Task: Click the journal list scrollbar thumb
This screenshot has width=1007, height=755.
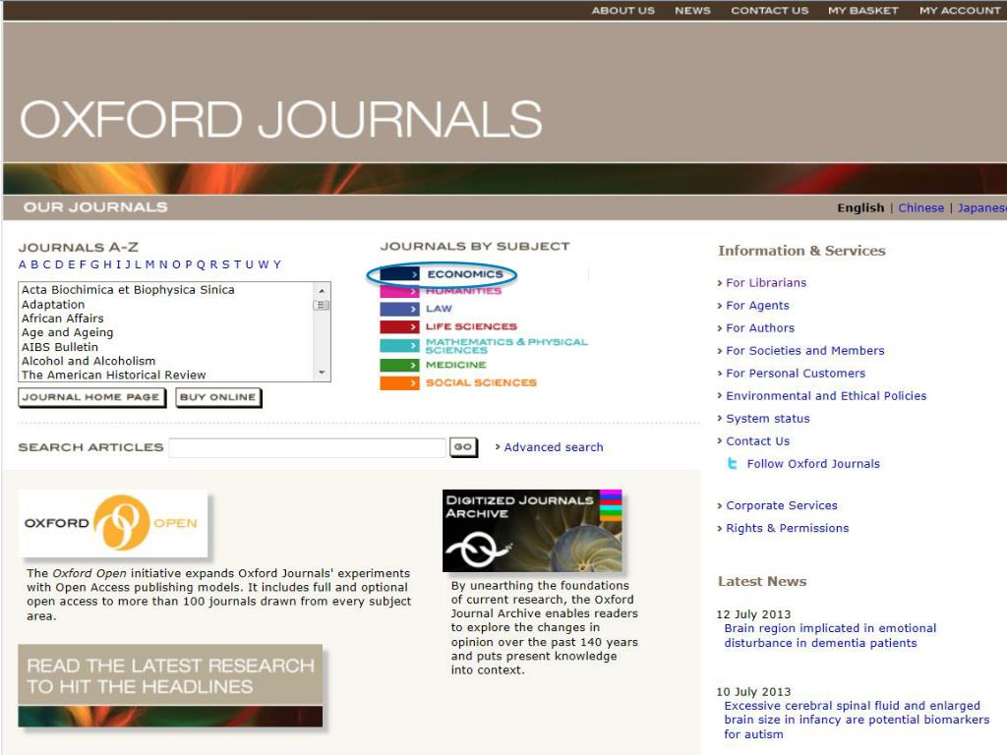Action: coord(322,306)
